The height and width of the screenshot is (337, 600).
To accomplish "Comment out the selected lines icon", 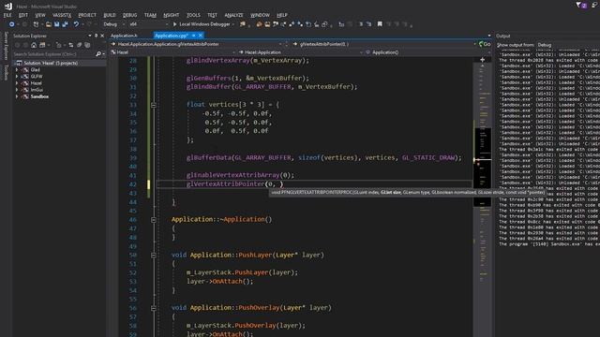I will pos(360,24).
